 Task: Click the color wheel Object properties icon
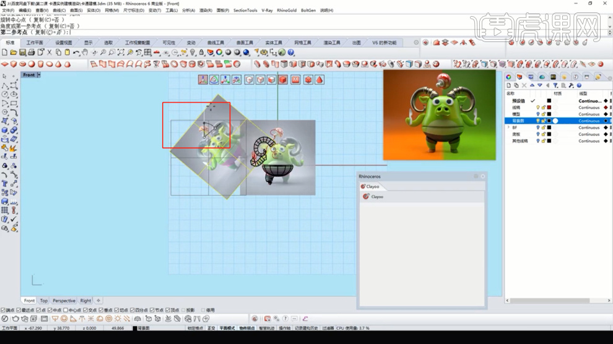click(x=219, y=53)
